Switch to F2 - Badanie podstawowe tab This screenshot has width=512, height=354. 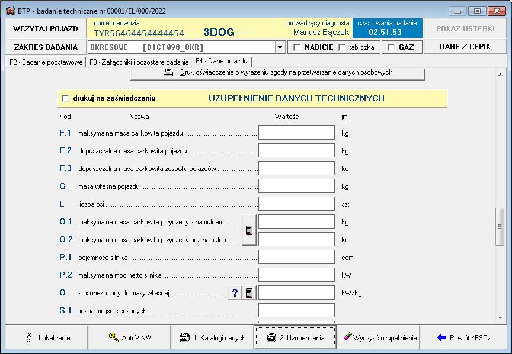44,62
